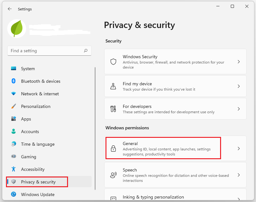The image size is (256, 202).
Task: Click the Bluetooth icon in sidebar
Action: [14, 81]
